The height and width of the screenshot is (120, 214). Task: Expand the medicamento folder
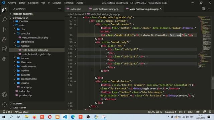pos(28,67)
